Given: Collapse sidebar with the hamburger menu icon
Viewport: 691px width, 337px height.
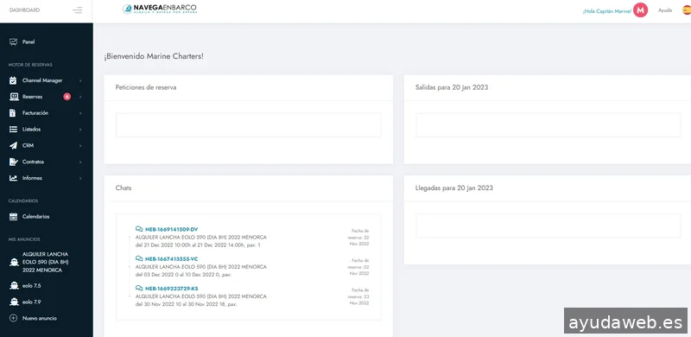Looking at the screenshot, I should [x=77, y=10].
